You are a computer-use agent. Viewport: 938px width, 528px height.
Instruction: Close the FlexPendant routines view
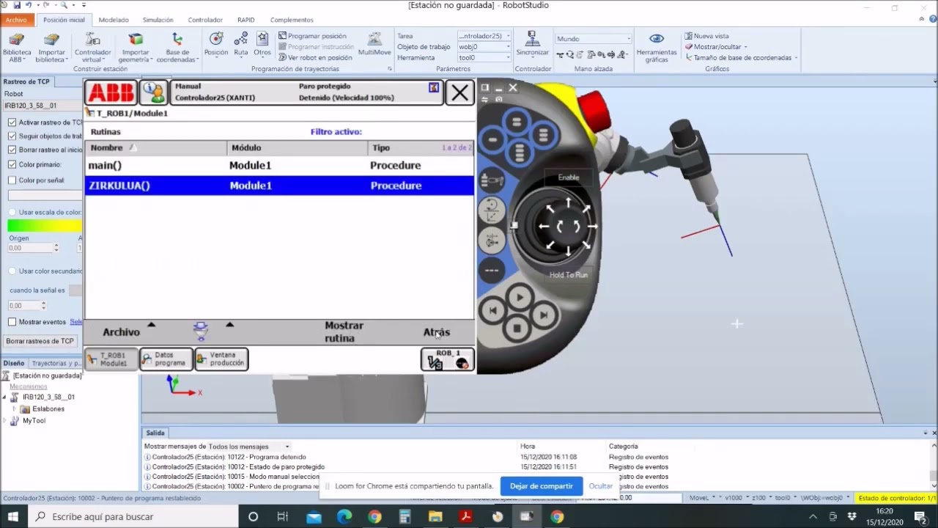[x=459, y=92]
